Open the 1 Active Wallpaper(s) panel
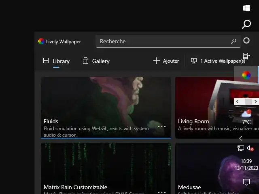Screen dimensions: 259x194 tap(218, 61)
